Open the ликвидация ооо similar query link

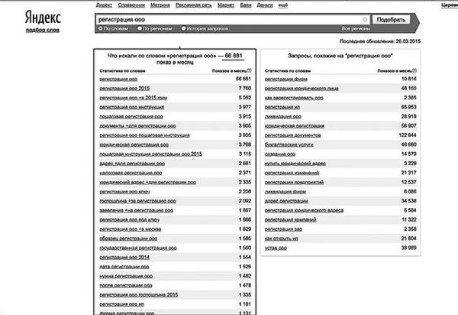[282, 116]
